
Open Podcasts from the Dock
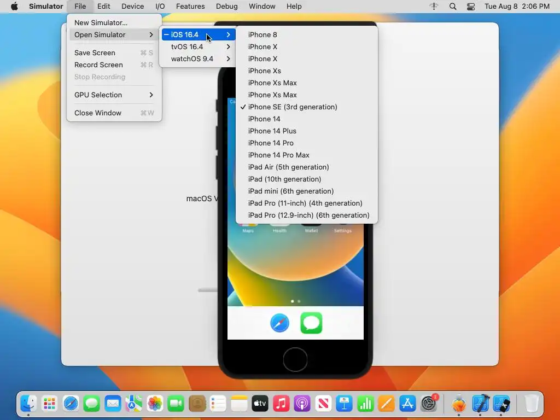(x=302, y=404)
